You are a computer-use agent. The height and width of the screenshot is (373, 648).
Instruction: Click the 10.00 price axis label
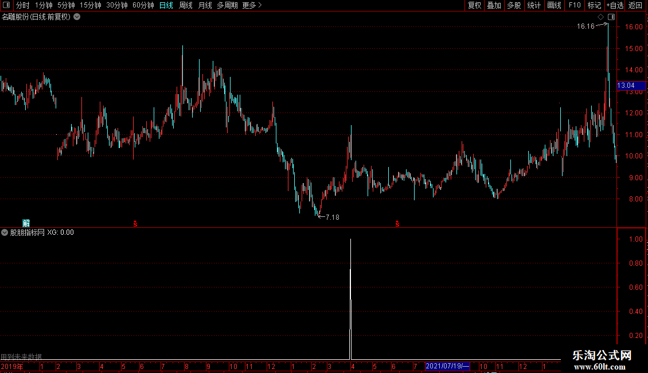pyautogui.click(x=634, y=156)
